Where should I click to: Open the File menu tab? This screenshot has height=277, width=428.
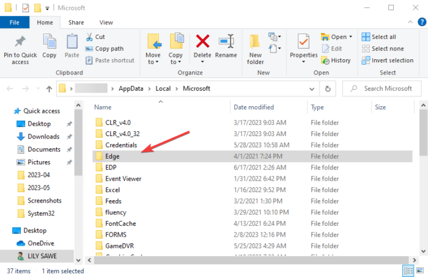15,23
